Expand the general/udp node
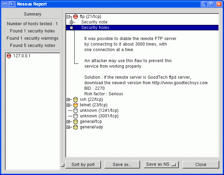This screenshot has height=175, width=224. 68,127
